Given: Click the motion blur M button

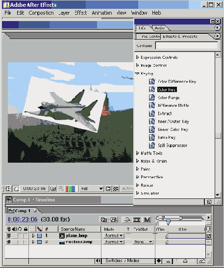Looking at the screenshot, I should pos(147,219).
